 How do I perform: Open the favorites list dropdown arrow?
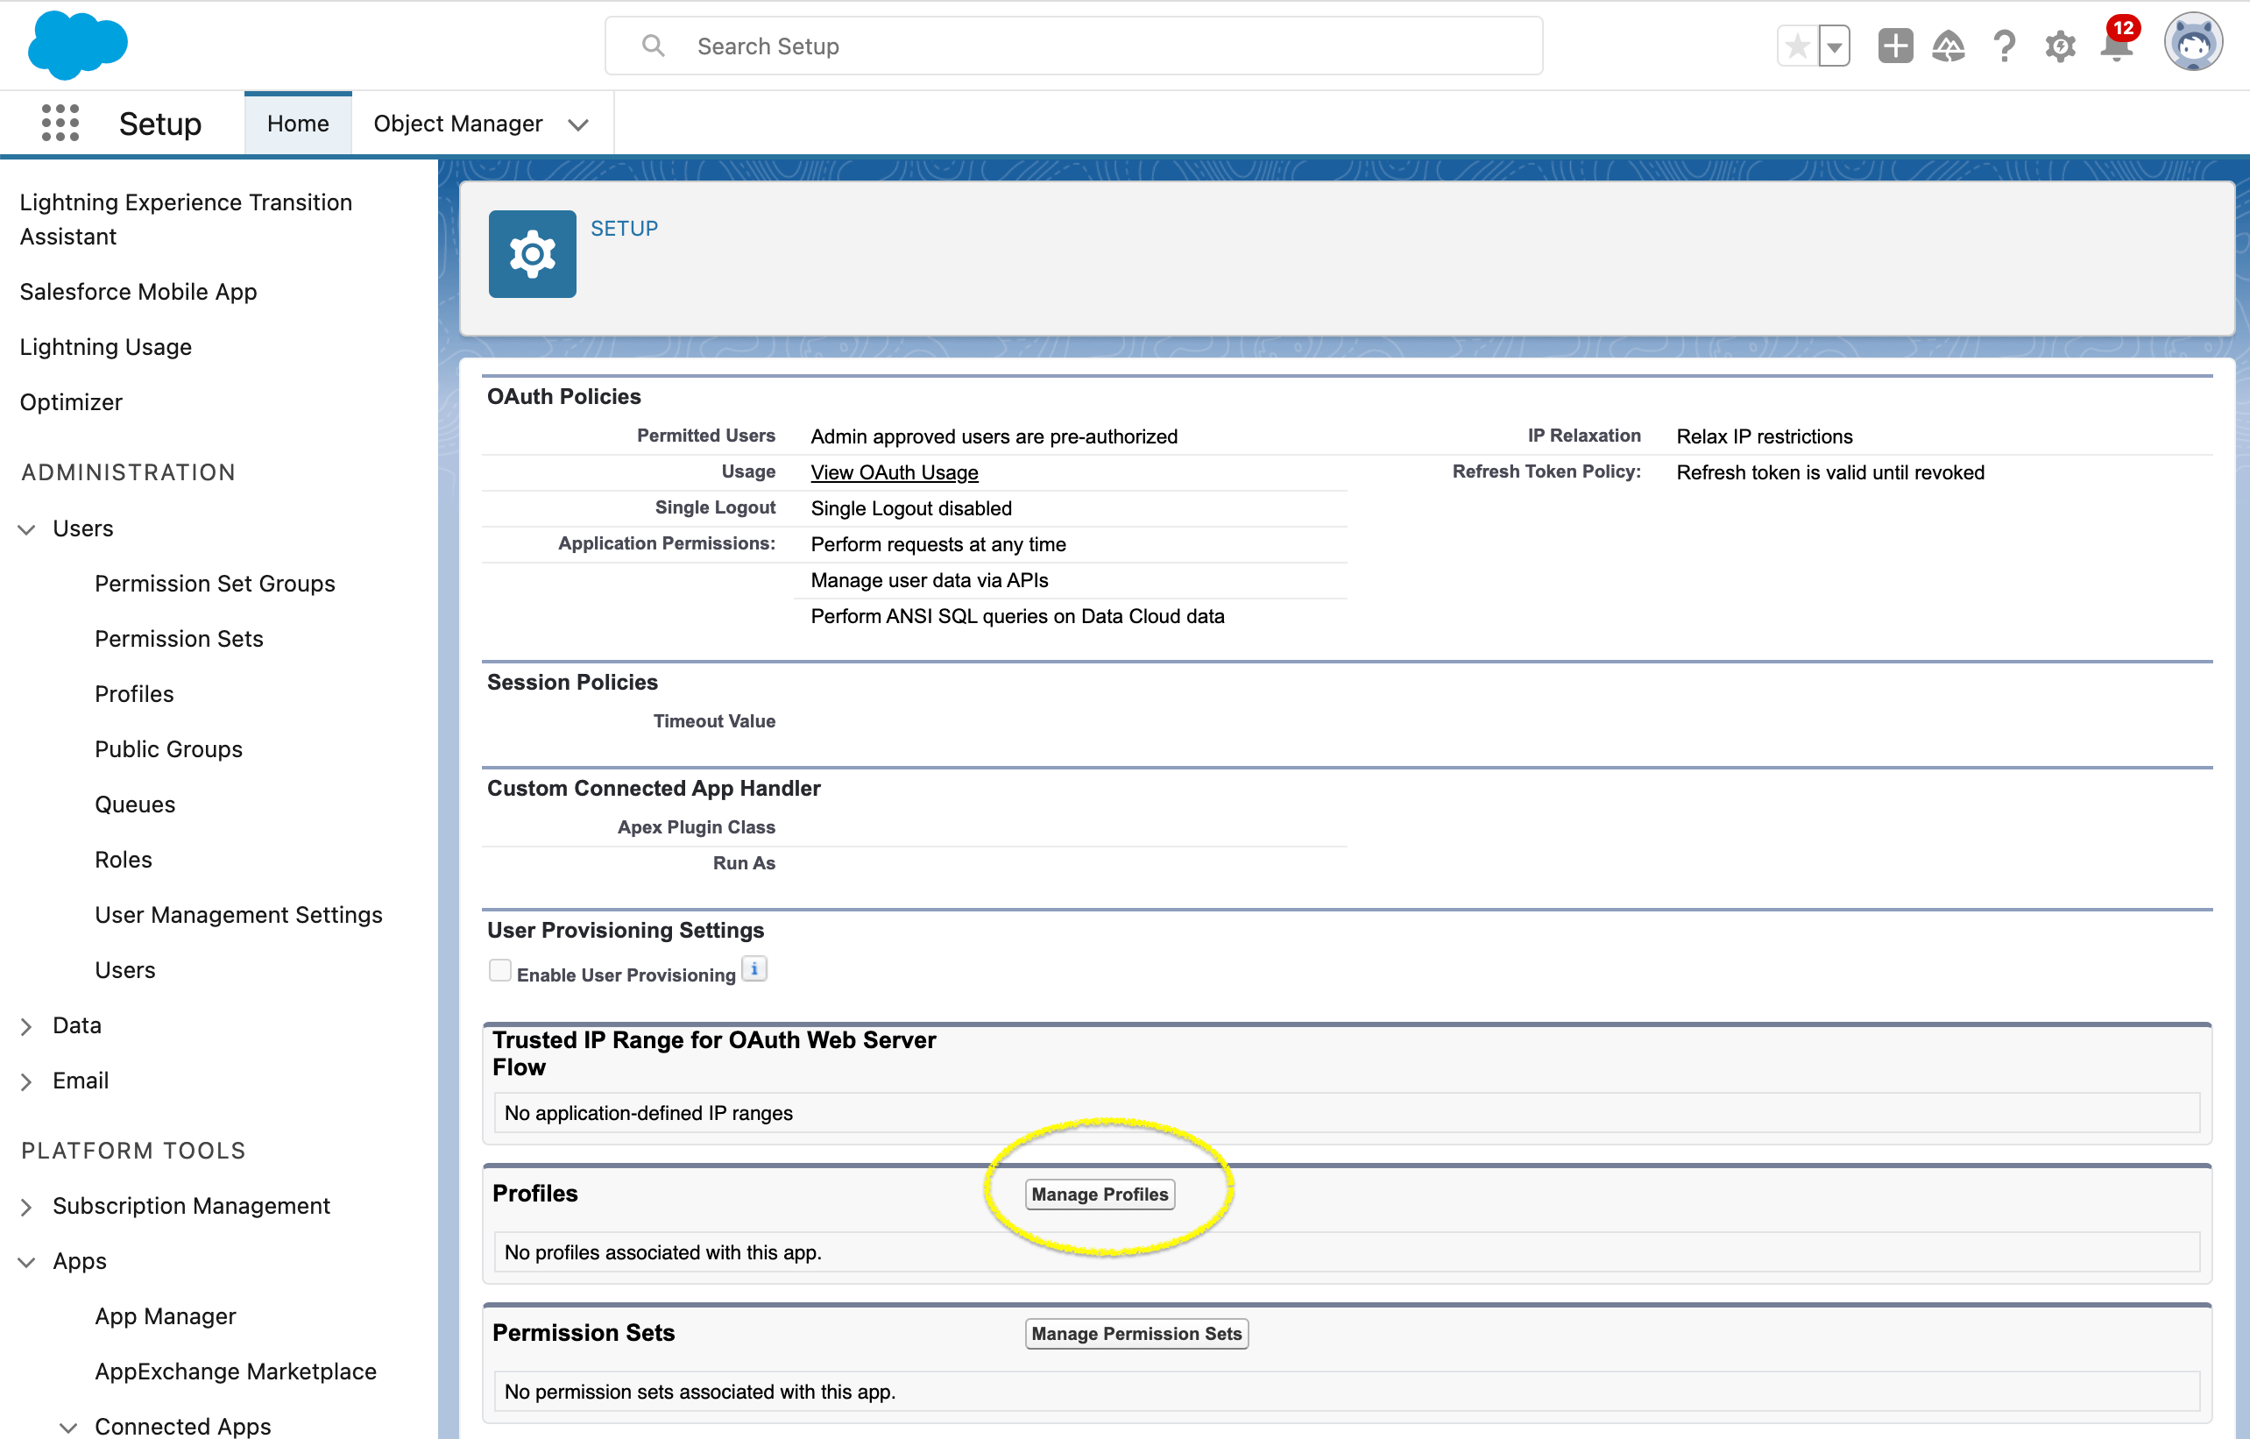coord(1834,46)
